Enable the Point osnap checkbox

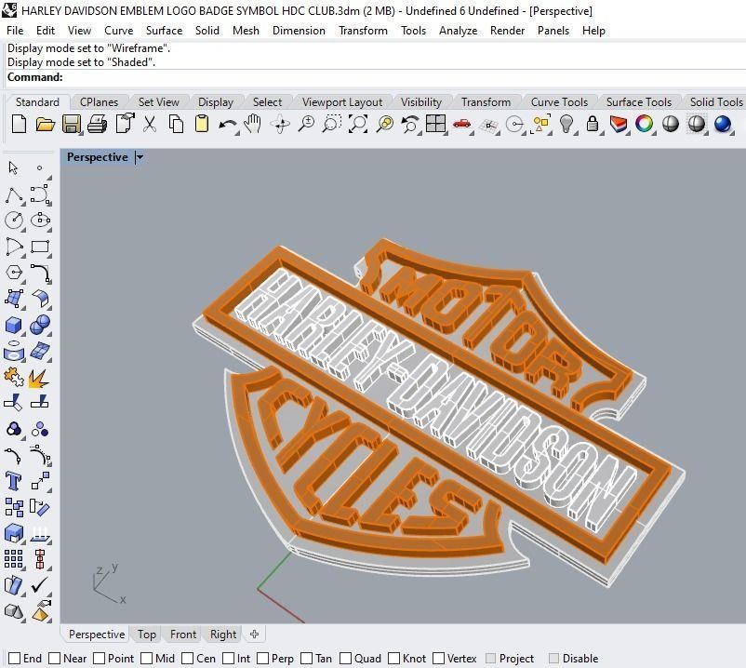pos(99,659)
